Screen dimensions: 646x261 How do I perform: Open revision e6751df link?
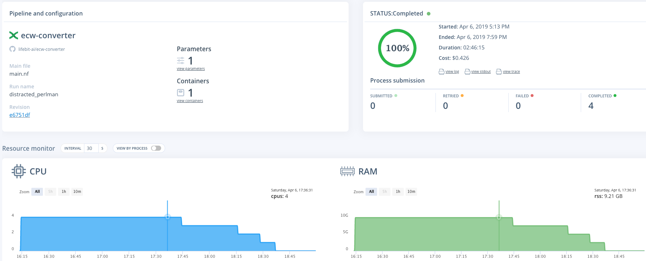[19, 115]
